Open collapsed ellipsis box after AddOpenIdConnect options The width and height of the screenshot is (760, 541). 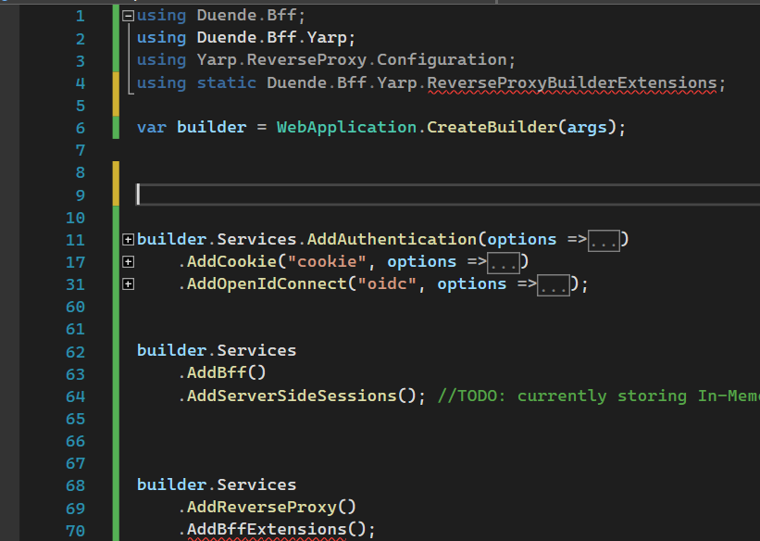click(553, 285)
